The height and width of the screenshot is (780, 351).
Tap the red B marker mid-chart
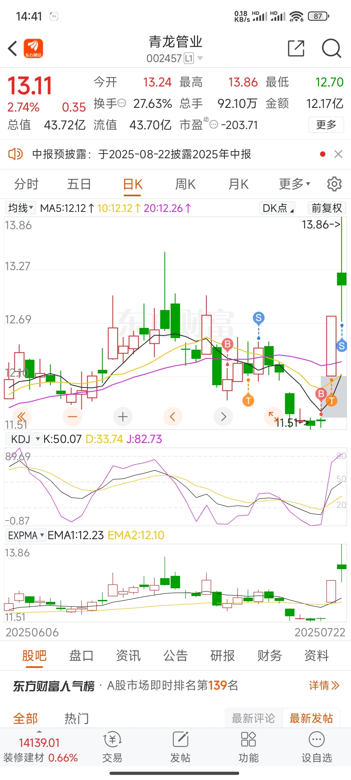click(227, 344)
